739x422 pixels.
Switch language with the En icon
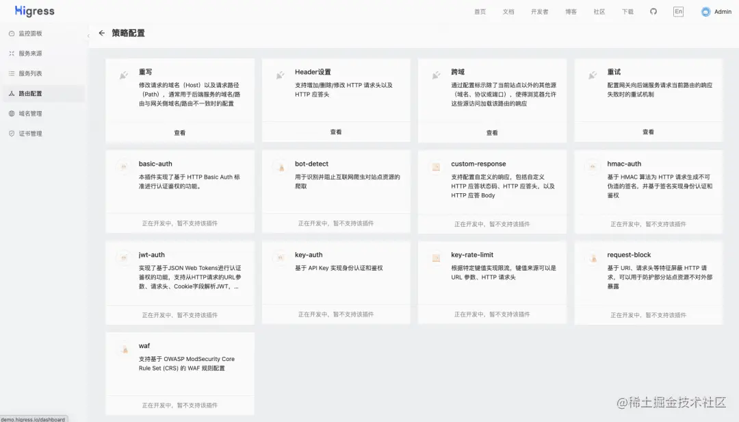click(x=678, y=12)
